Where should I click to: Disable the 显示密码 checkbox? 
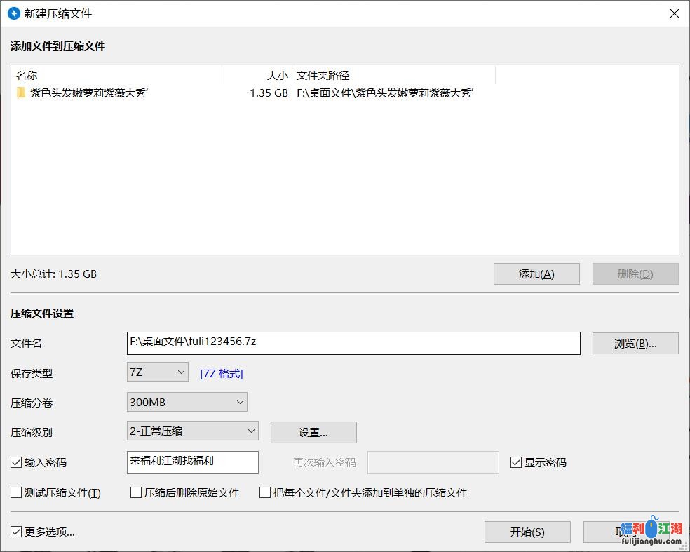pos(515,462)
